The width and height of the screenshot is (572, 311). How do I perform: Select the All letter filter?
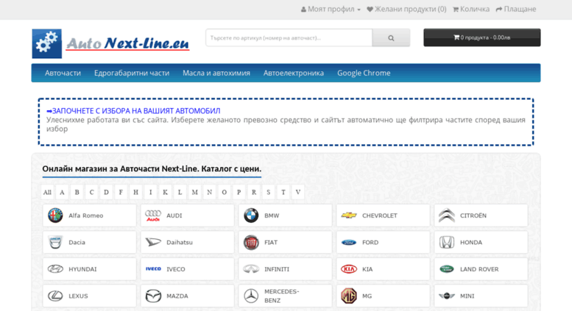tap(47, 193)
